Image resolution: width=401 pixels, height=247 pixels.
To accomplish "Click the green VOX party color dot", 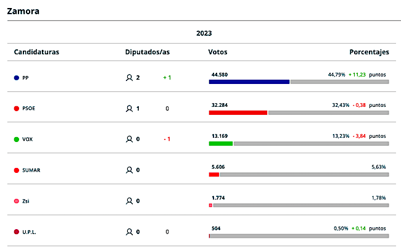I will tap(16, 140).
